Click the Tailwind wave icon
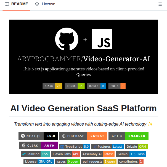 [24, 154]
